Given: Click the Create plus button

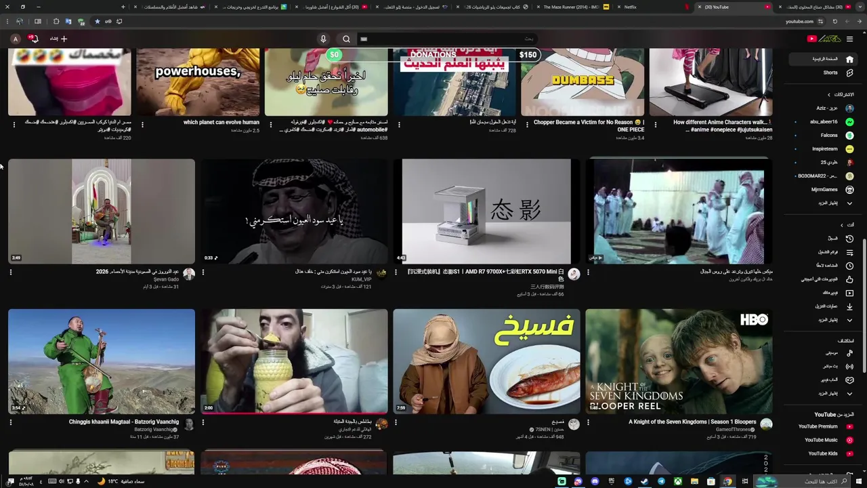Looking at the screenshot, I should tap(58, 39).
